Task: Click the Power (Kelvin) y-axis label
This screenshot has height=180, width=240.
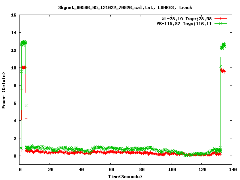Action: click(4, 90)
